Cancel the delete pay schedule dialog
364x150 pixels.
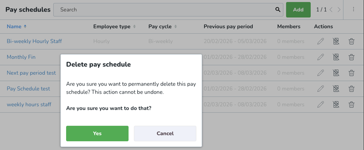(x=165, y=133)
